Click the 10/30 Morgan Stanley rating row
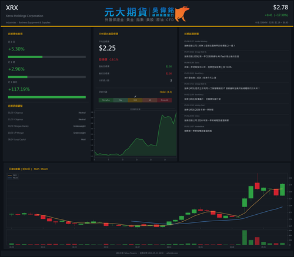The width and height of the screenshot is (294, 257). tap(46, 126)
